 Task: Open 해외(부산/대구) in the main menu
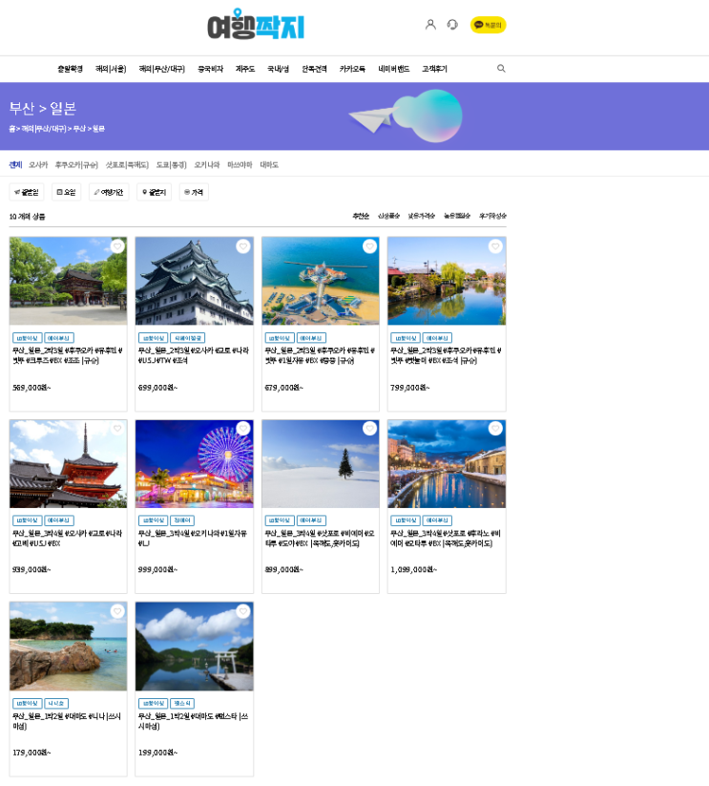[161, 69]
